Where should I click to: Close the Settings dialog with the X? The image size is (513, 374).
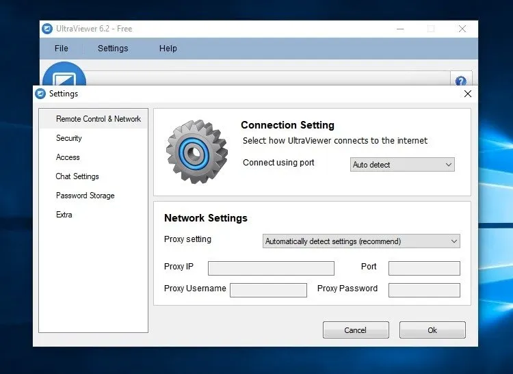[468, 94]
